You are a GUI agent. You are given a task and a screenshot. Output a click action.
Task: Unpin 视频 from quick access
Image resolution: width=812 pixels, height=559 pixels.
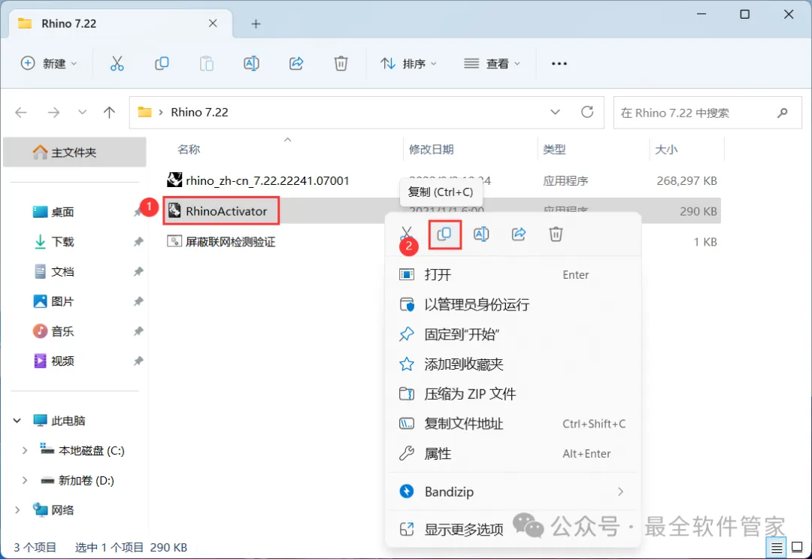click(138, 361)
